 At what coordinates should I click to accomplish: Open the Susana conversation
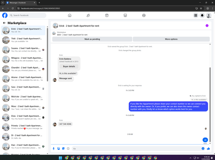[23, 50]
